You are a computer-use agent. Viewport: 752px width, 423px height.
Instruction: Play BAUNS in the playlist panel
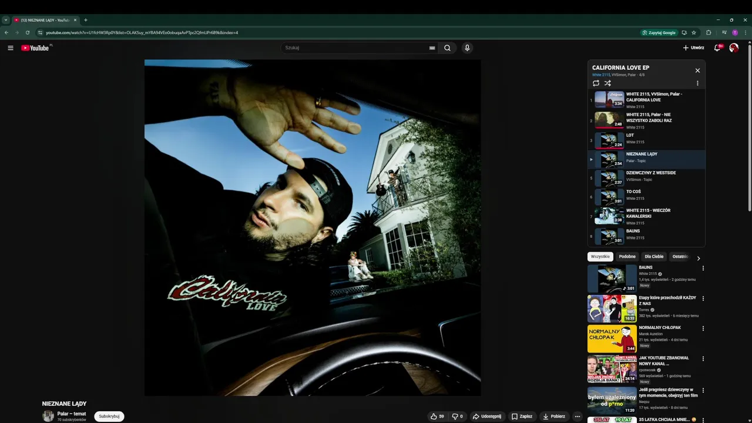(646, 236)
